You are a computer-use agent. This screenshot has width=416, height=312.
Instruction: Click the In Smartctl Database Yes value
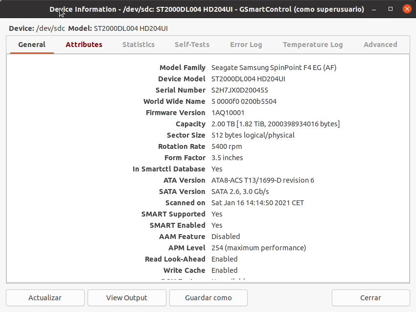click(x=217, y=169)
